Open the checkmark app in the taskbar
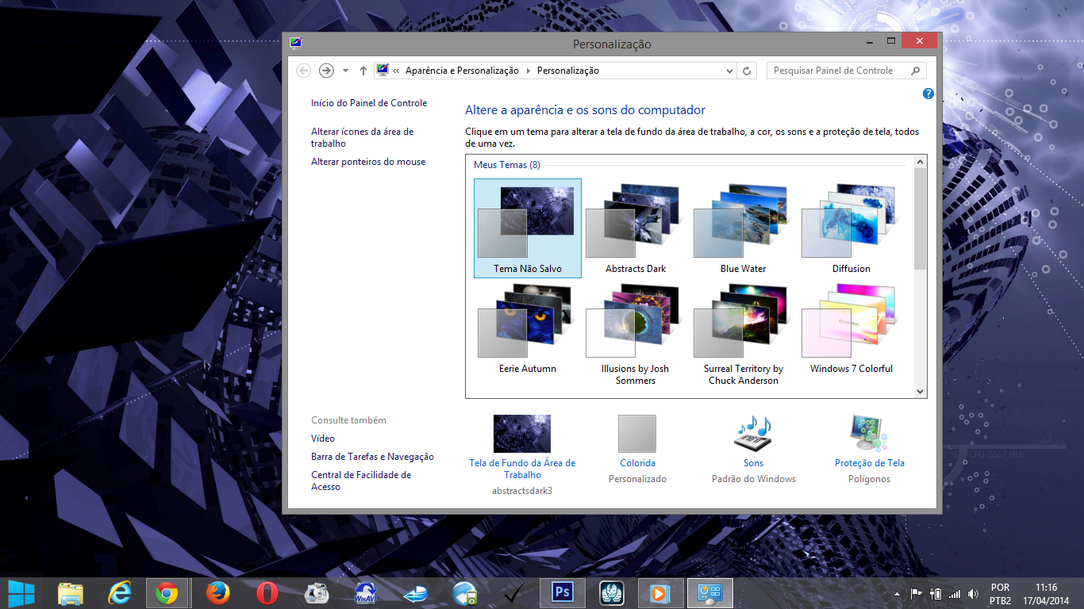1084x609 pixels. (x=514, y=592)
